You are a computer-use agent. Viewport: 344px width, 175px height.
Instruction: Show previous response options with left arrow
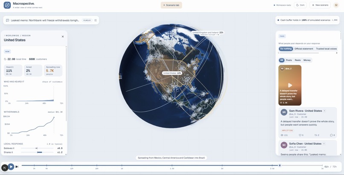pos(279,53)
